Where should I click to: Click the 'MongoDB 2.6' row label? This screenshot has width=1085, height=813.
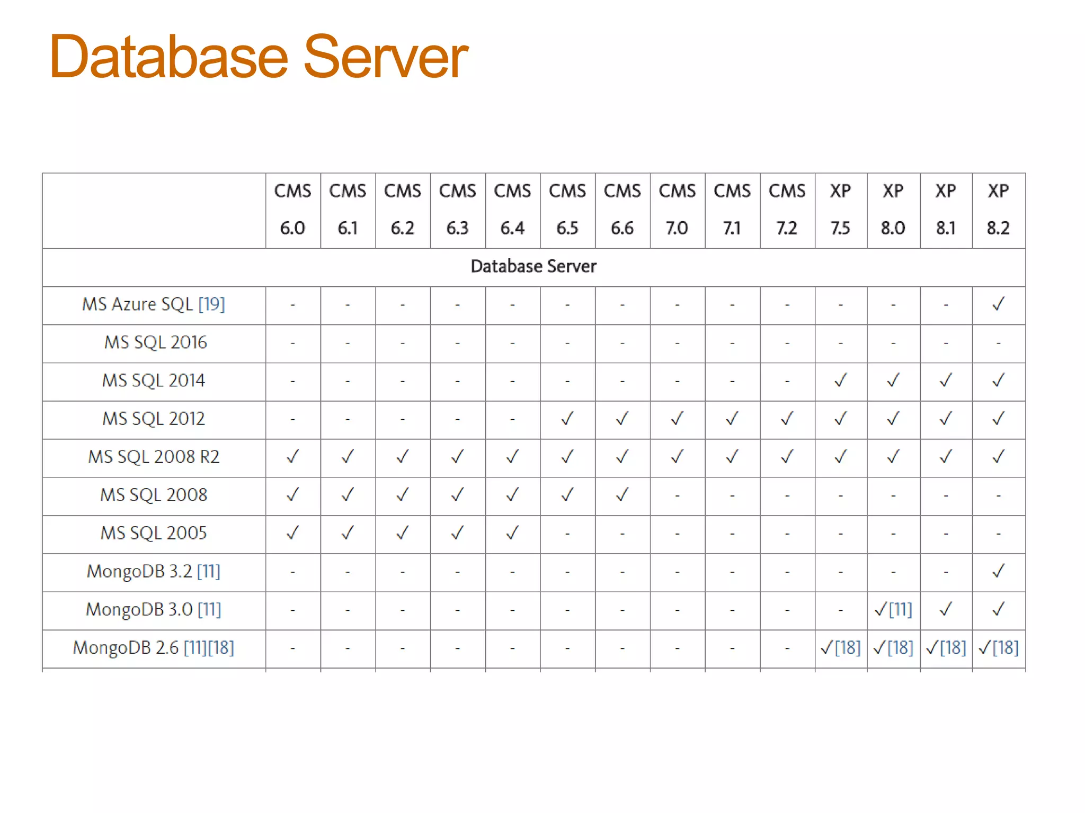click(126, 648)
